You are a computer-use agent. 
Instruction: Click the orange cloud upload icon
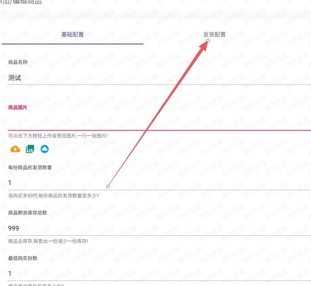pos(15,149)
